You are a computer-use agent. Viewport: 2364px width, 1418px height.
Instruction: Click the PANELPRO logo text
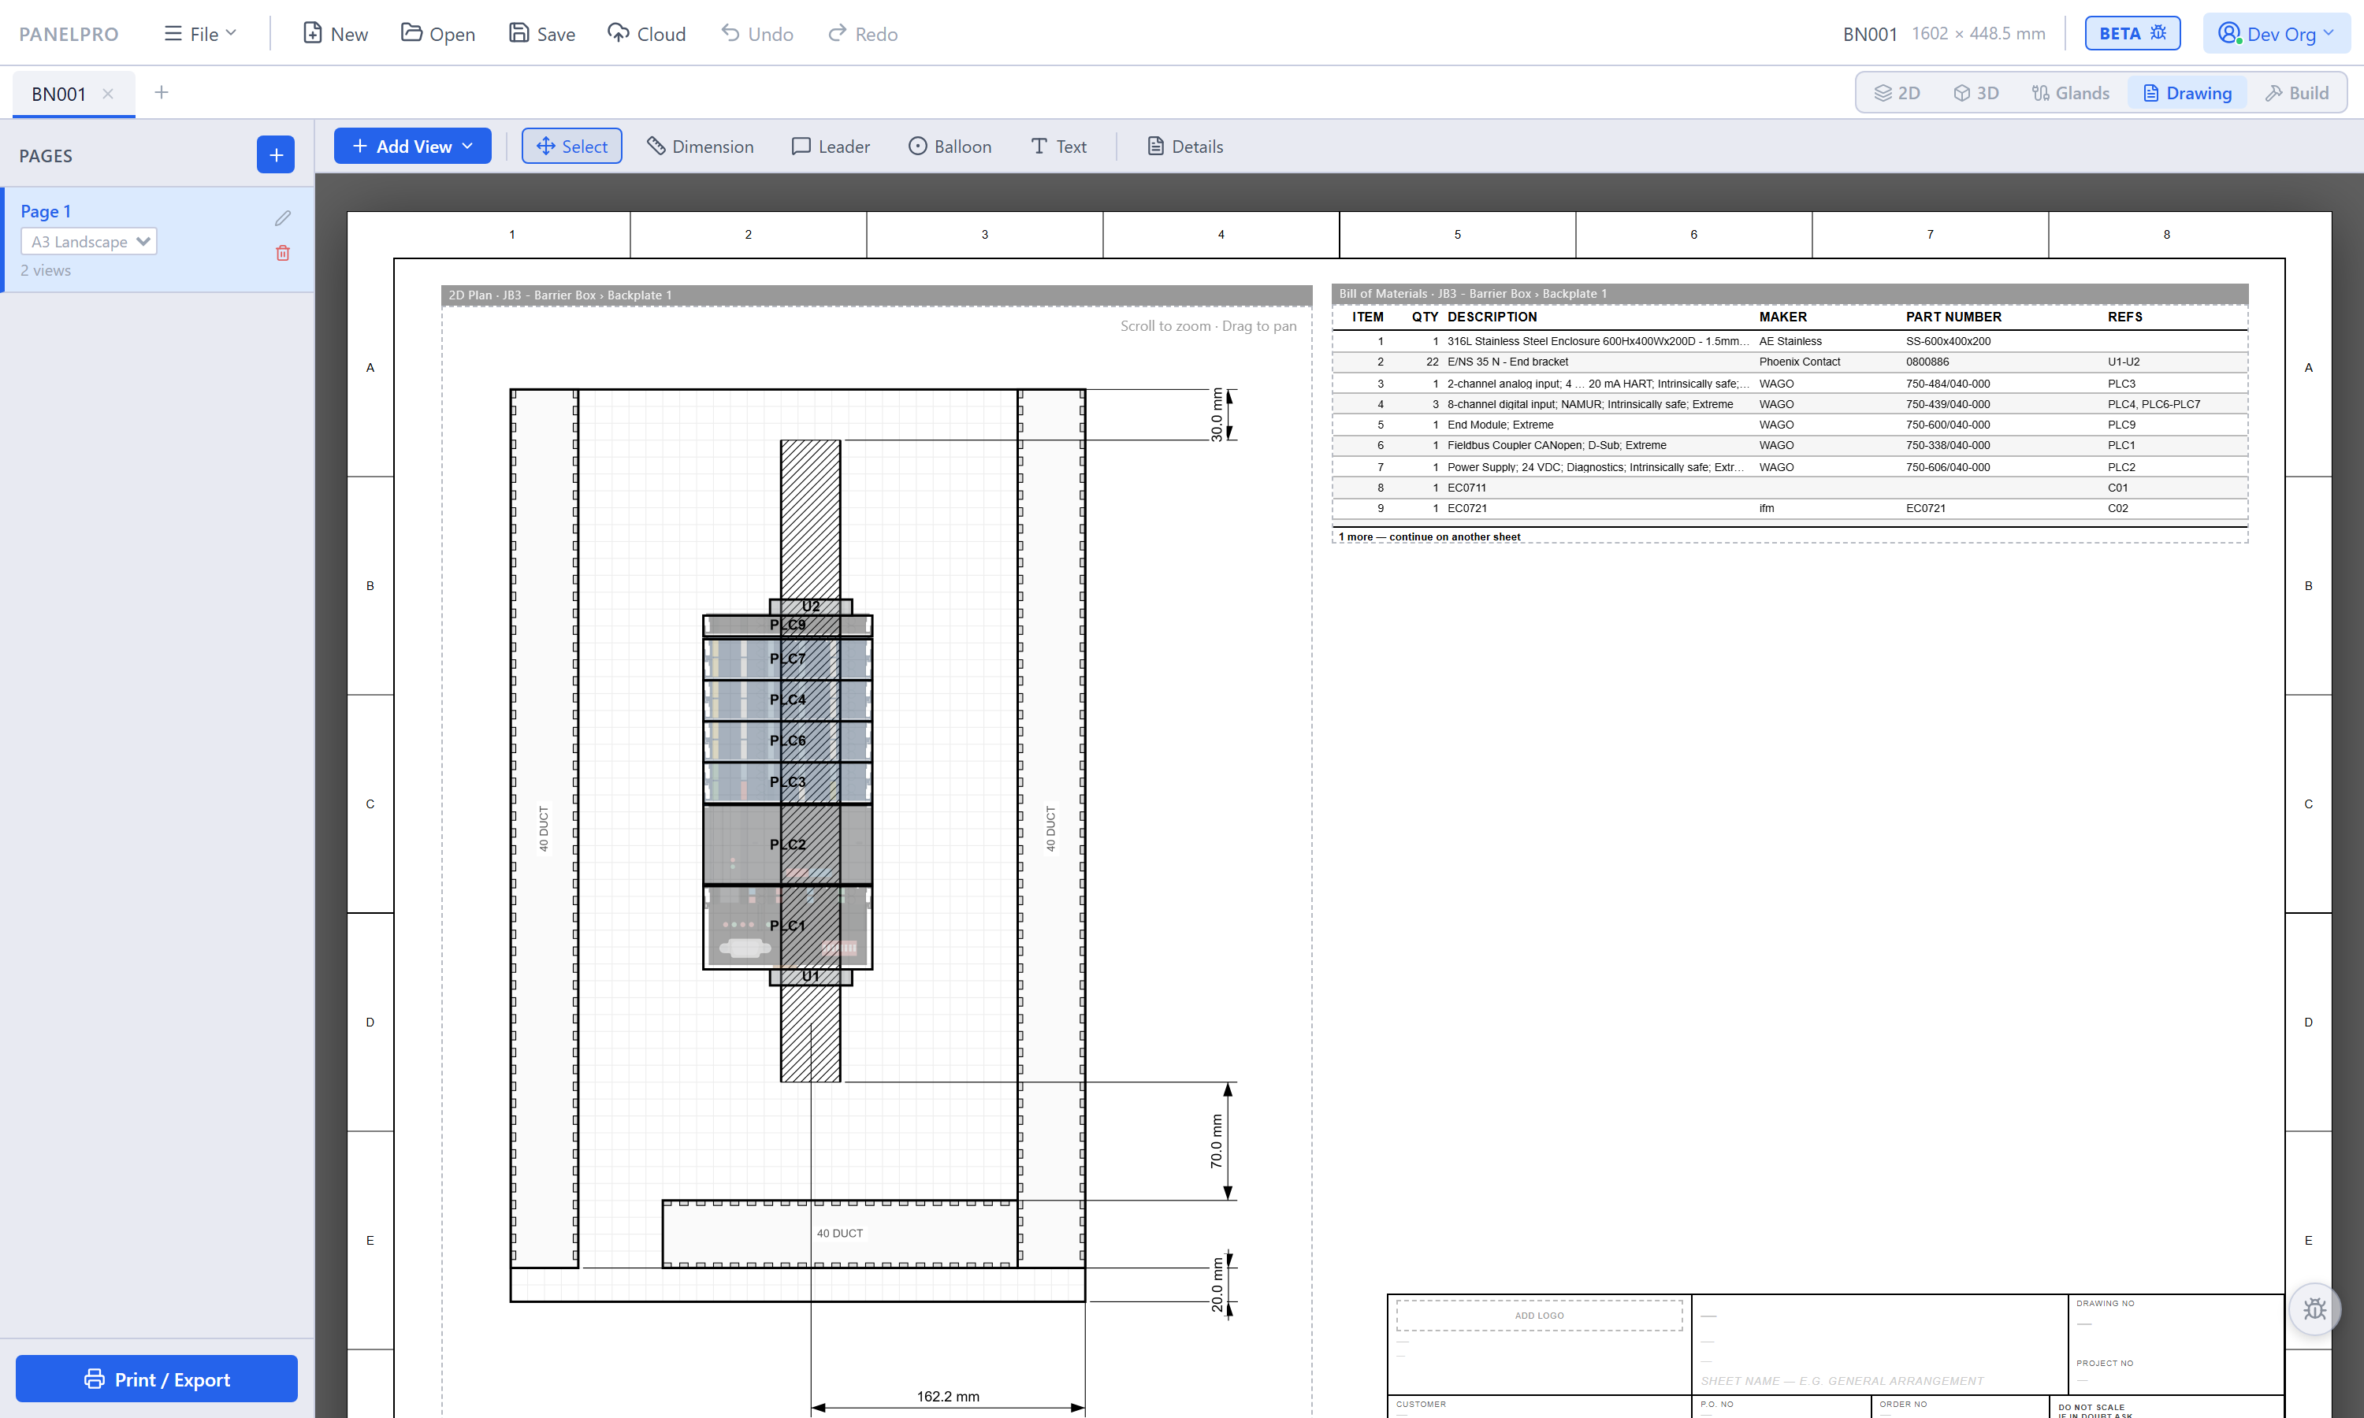point(69,33)
